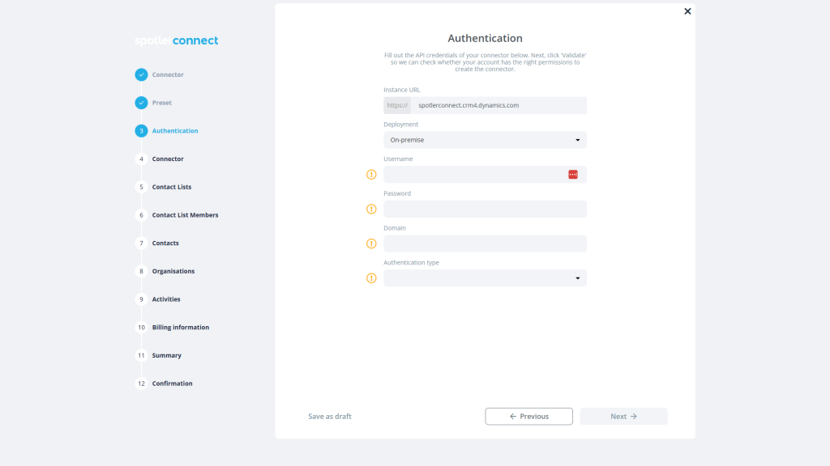
Task: Go to step 4 Connector
Action: (168, 159)
